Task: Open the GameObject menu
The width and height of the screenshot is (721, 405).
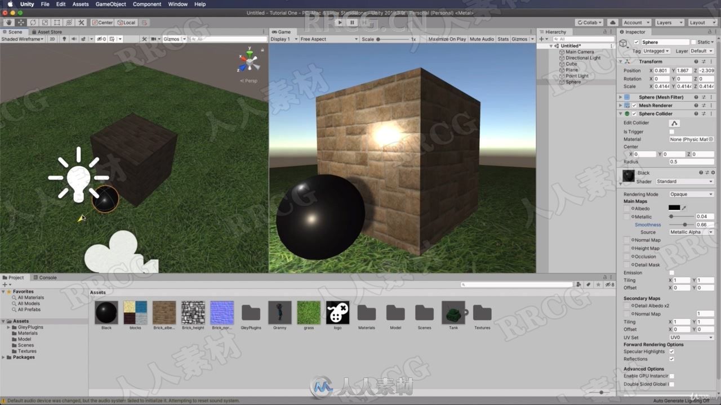Action: tap(110, 4)
